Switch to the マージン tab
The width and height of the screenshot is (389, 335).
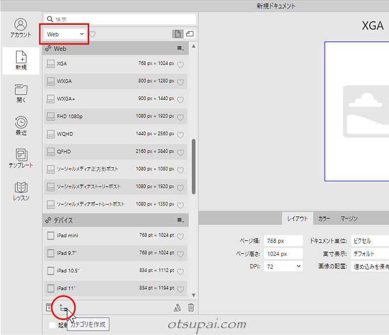[349, 219]
